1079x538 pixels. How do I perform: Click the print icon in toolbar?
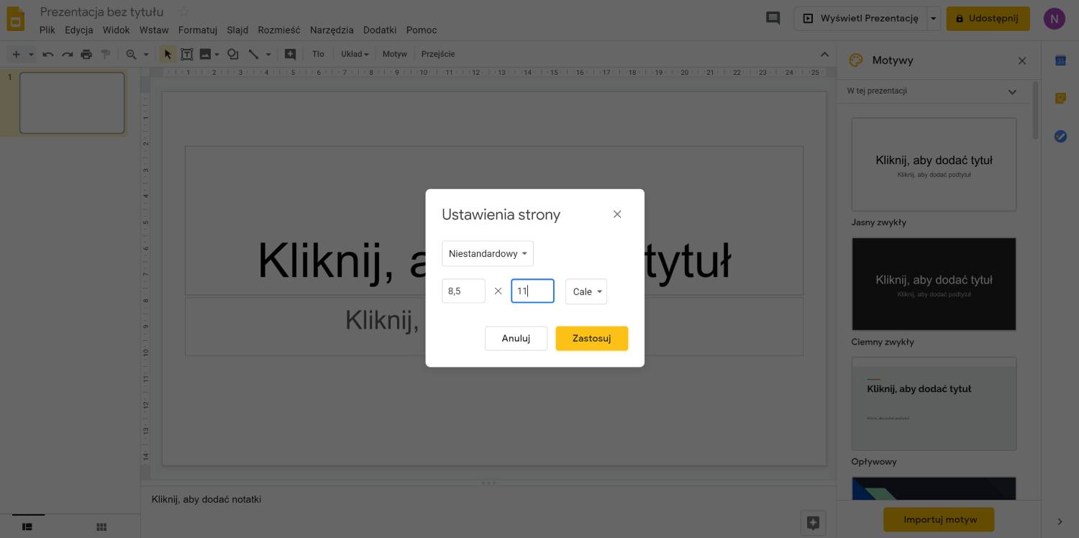coord(86,54)
